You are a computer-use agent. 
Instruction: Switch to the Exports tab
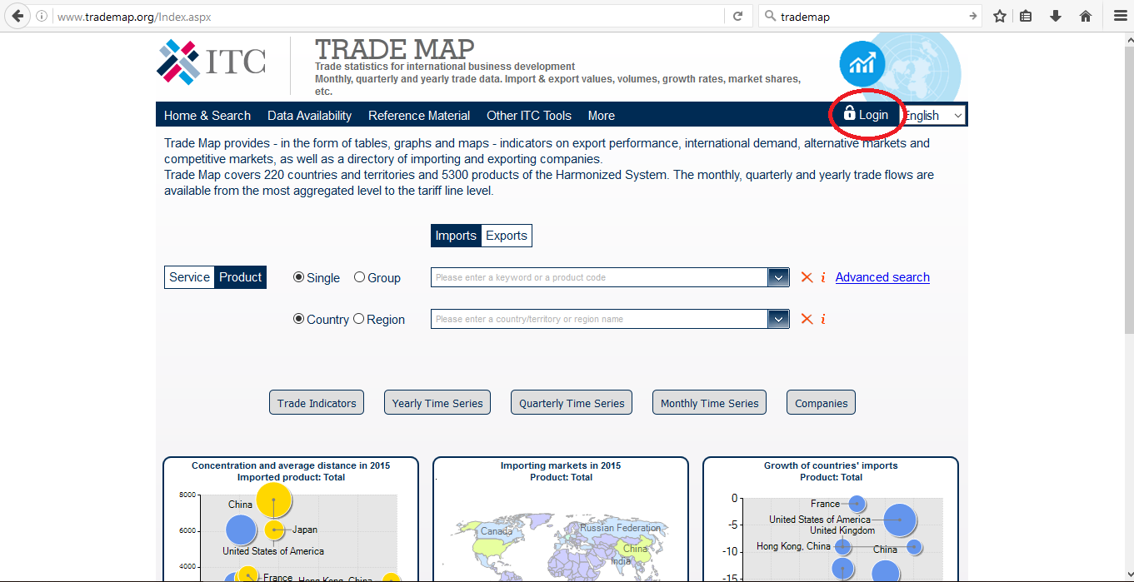click(506, 236)
